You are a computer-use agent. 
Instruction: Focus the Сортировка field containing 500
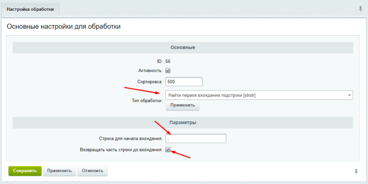click(184, 82)
